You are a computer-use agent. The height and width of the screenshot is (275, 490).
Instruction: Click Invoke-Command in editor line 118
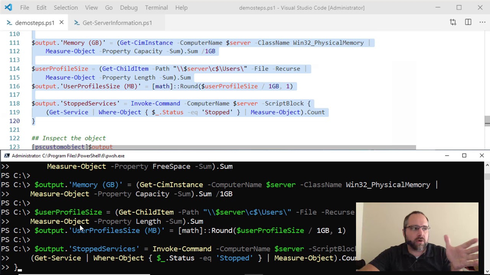155,104
